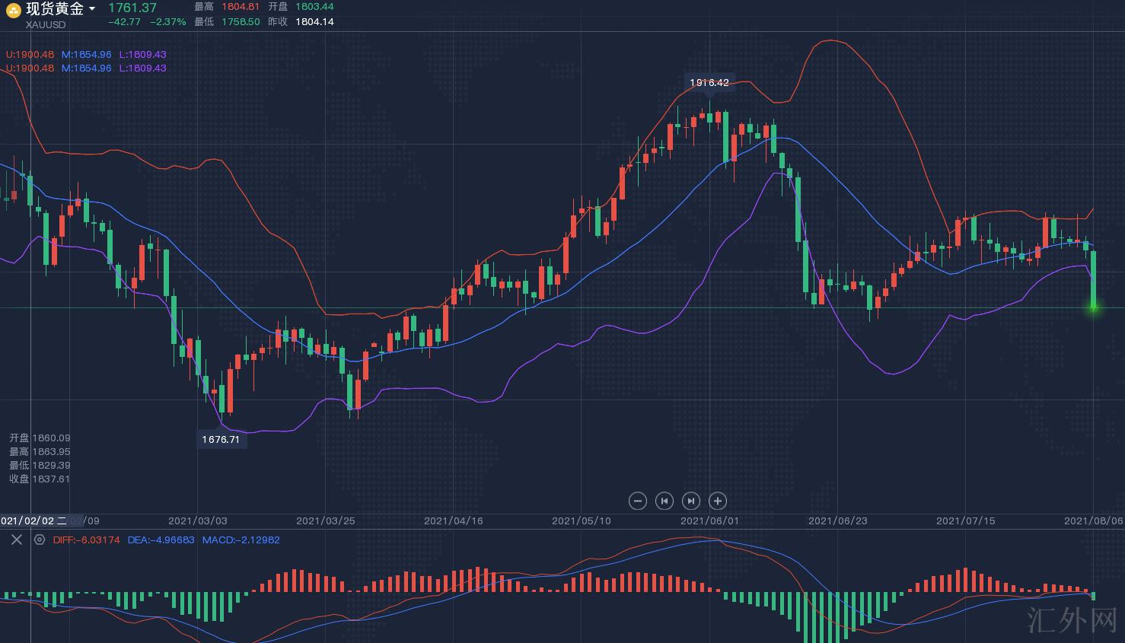Click the DEA value in MACD legend

pos(161,540)
